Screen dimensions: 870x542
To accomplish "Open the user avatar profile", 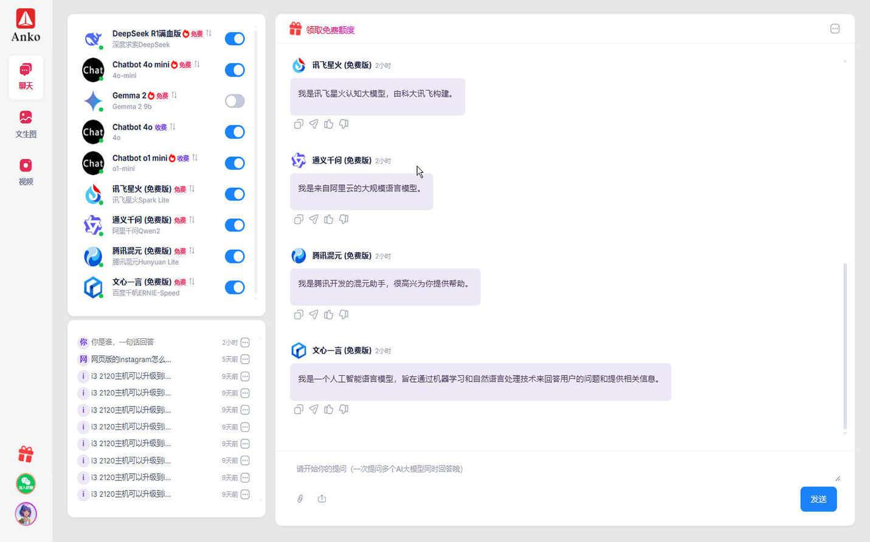I will [26, 514].
